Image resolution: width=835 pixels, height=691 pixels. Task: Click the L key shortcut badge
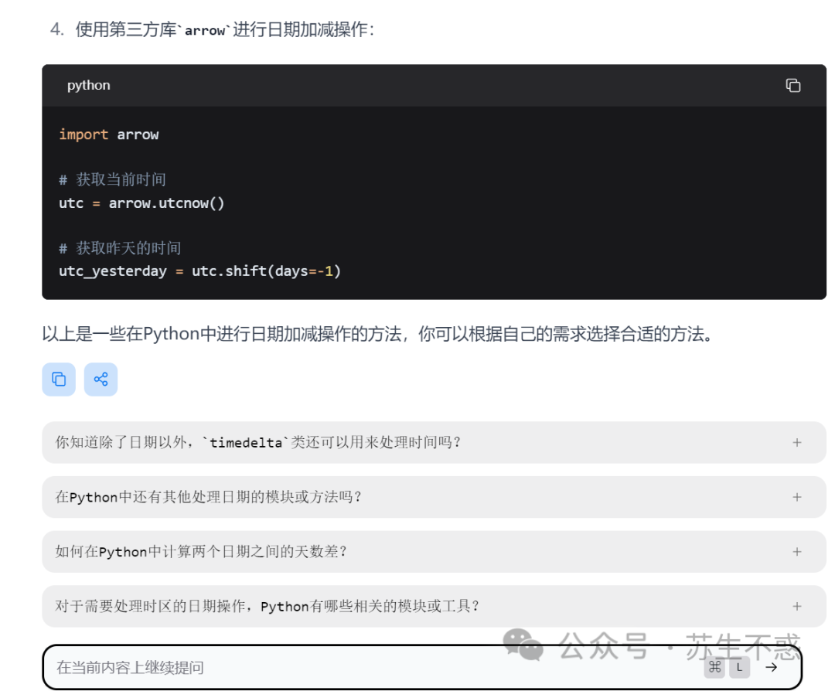point(739,668)
